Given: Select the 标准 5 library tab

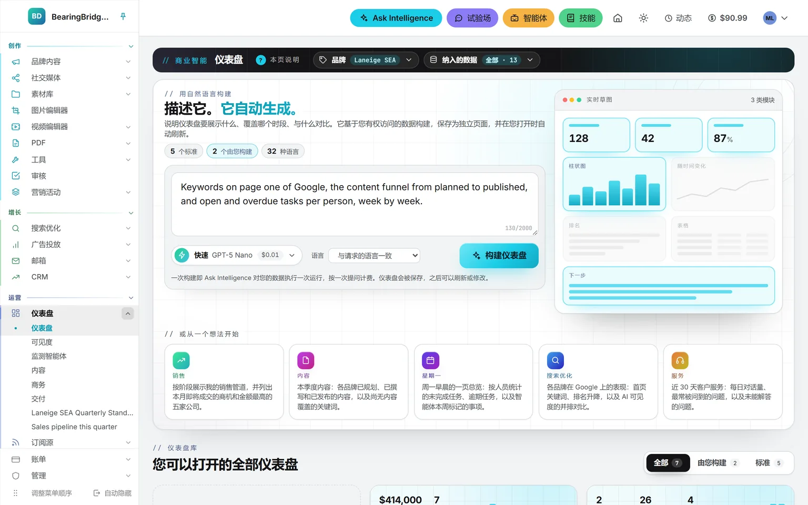Looking at the screenshot, I should [769, 463].
